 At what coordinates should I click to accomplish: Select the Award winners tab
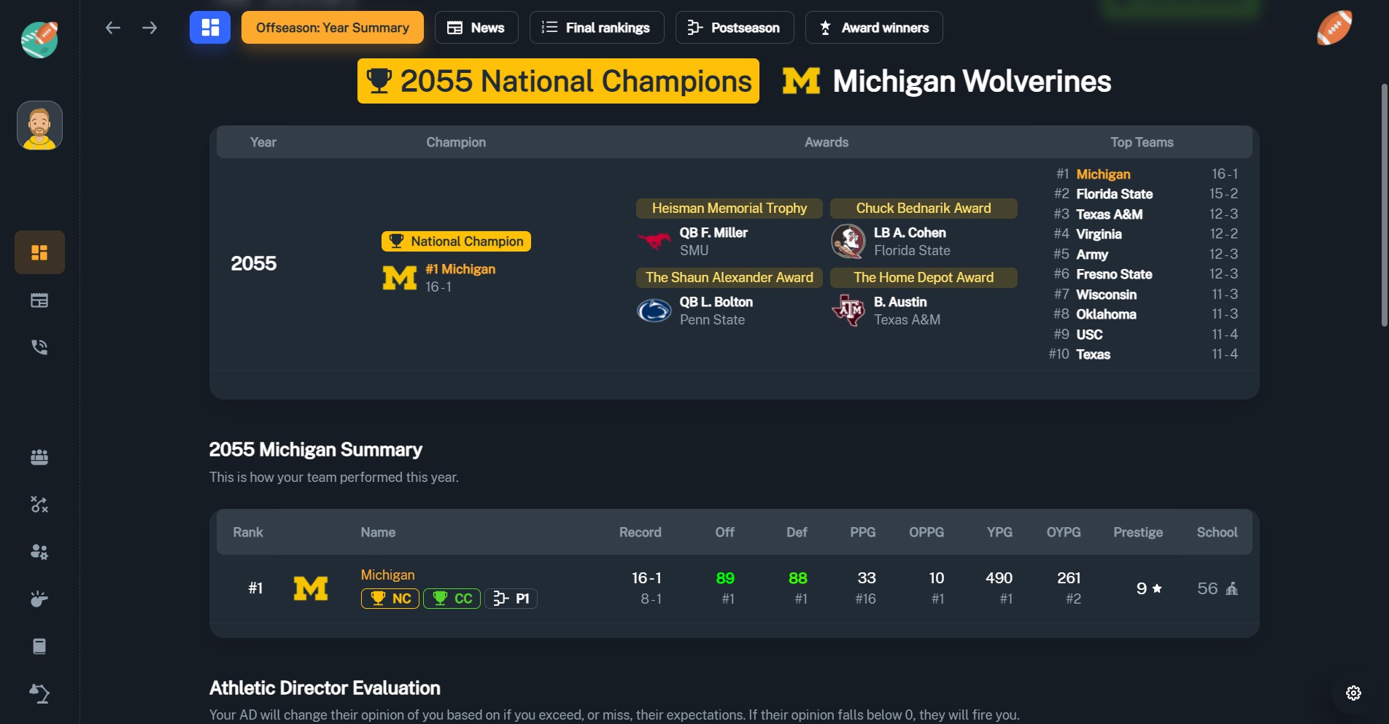point(873,28)
